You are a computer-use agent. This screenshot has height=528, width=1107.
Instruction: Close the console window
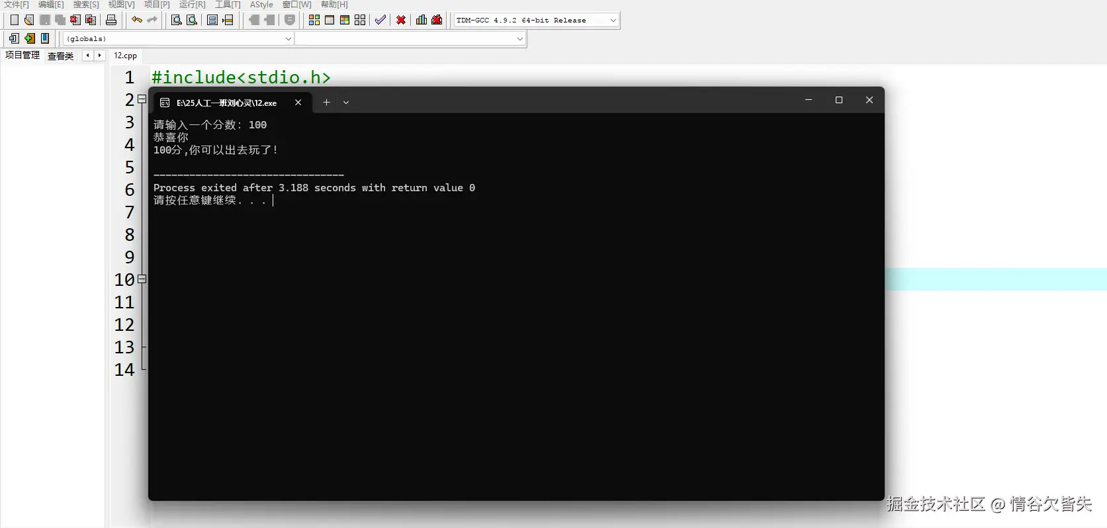click(x=869, y=100)
